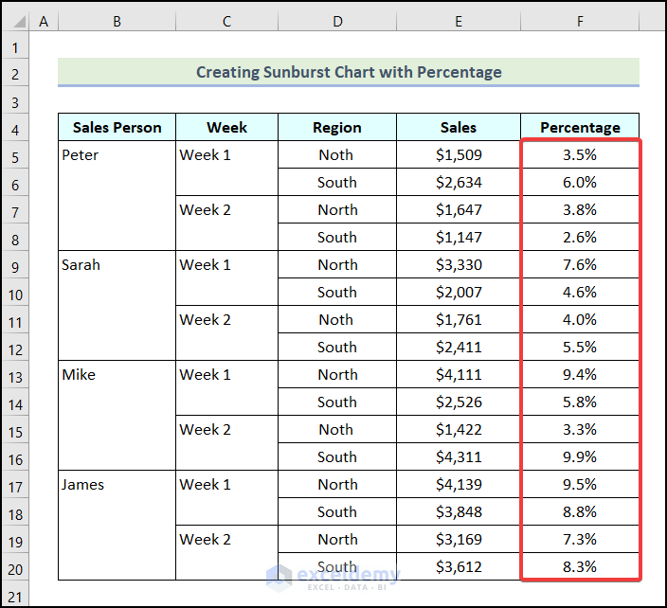
Task: Click the $1,509 sales value
Action: tap(459, 155)
